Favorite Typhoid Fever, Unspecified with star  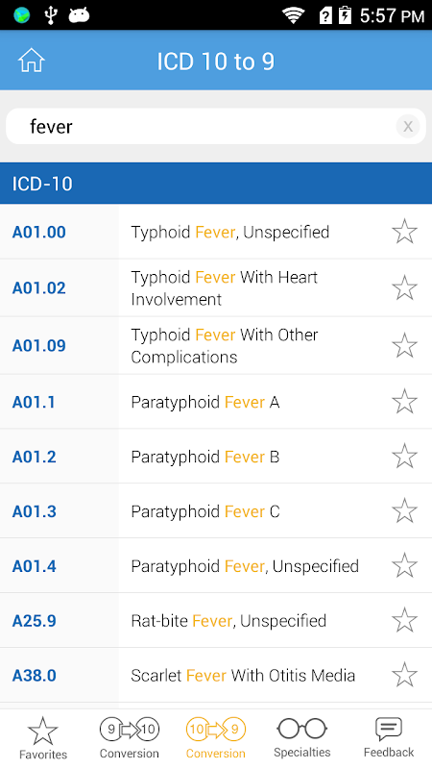(x=404, y=232)
